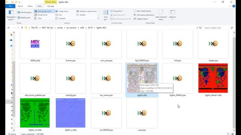Select the shape.pac file icon

[x=213, y=44]
